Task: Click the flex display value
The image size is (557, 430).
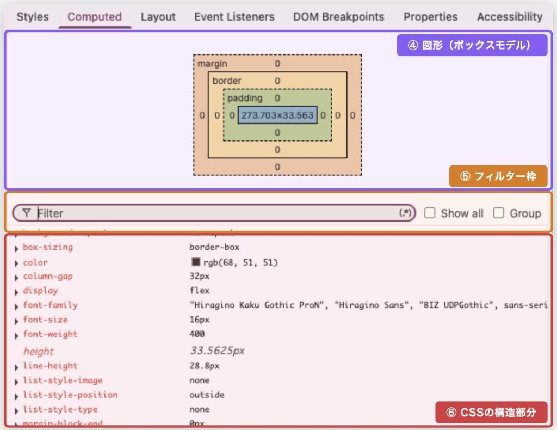Action: tap(199, 290)
